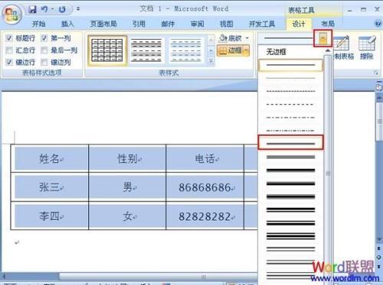383x285 pixels.
Task: Enable the 汇总行 total row checkbox
Action: (9, 50)
